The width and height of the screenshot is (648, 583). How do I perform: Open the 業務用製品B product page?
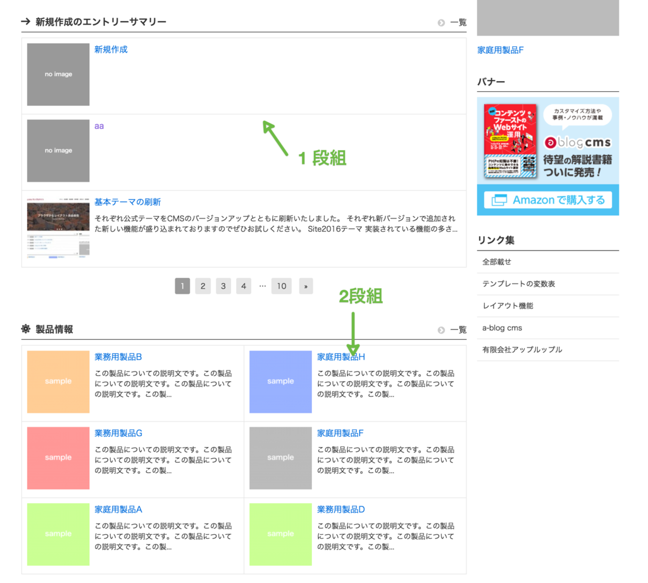coord(116,357)
